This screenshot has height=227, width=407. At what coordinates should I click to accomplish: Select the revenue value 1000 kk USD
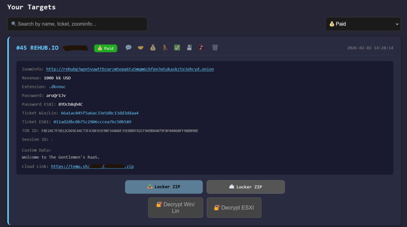coord(57,78)
